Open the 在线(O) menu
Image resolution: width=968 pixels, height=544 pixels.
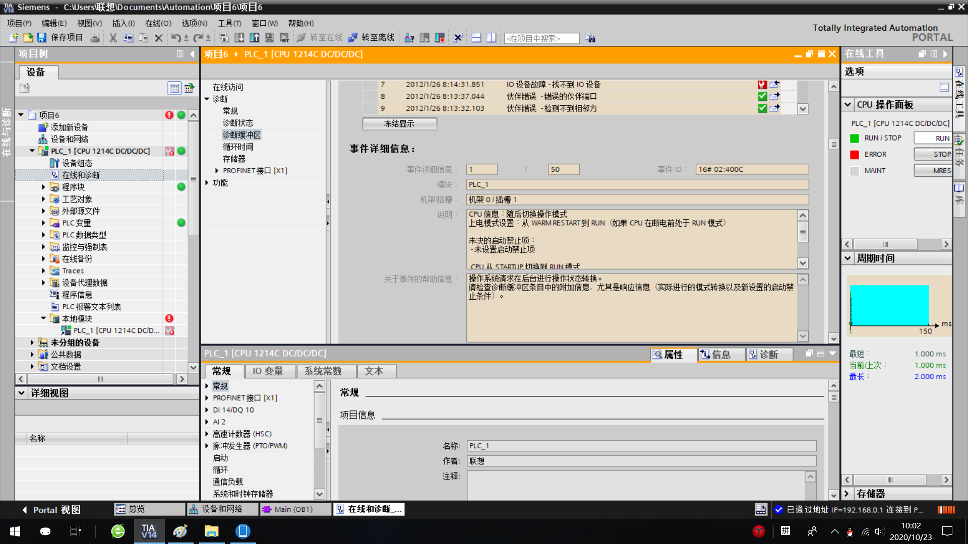[158, 23]
